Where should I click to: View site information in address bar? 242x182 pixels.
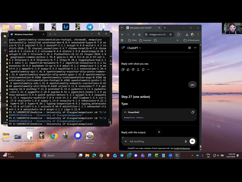click(146, 35)
